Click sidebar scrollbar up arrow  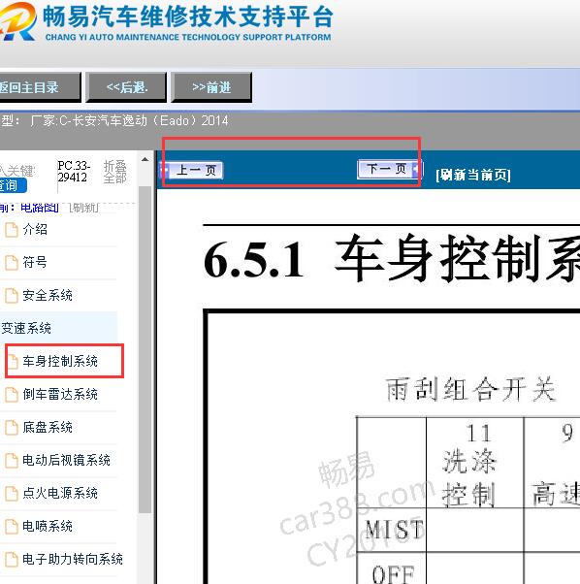145,159
